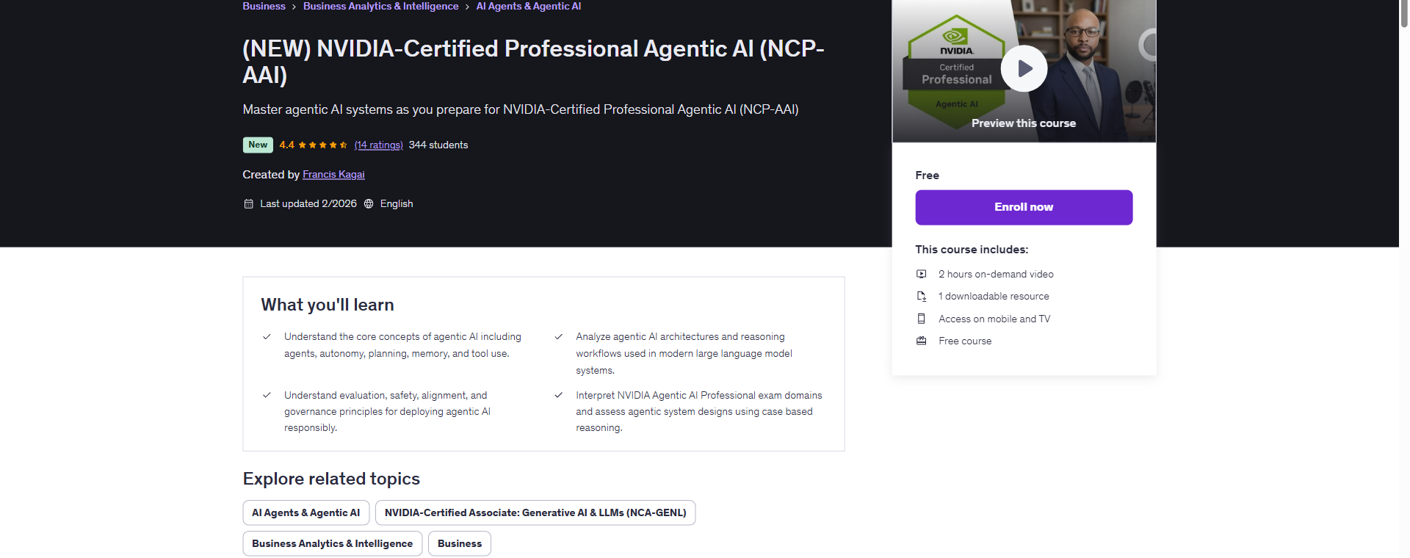Click the on-demand video icon

921,274
